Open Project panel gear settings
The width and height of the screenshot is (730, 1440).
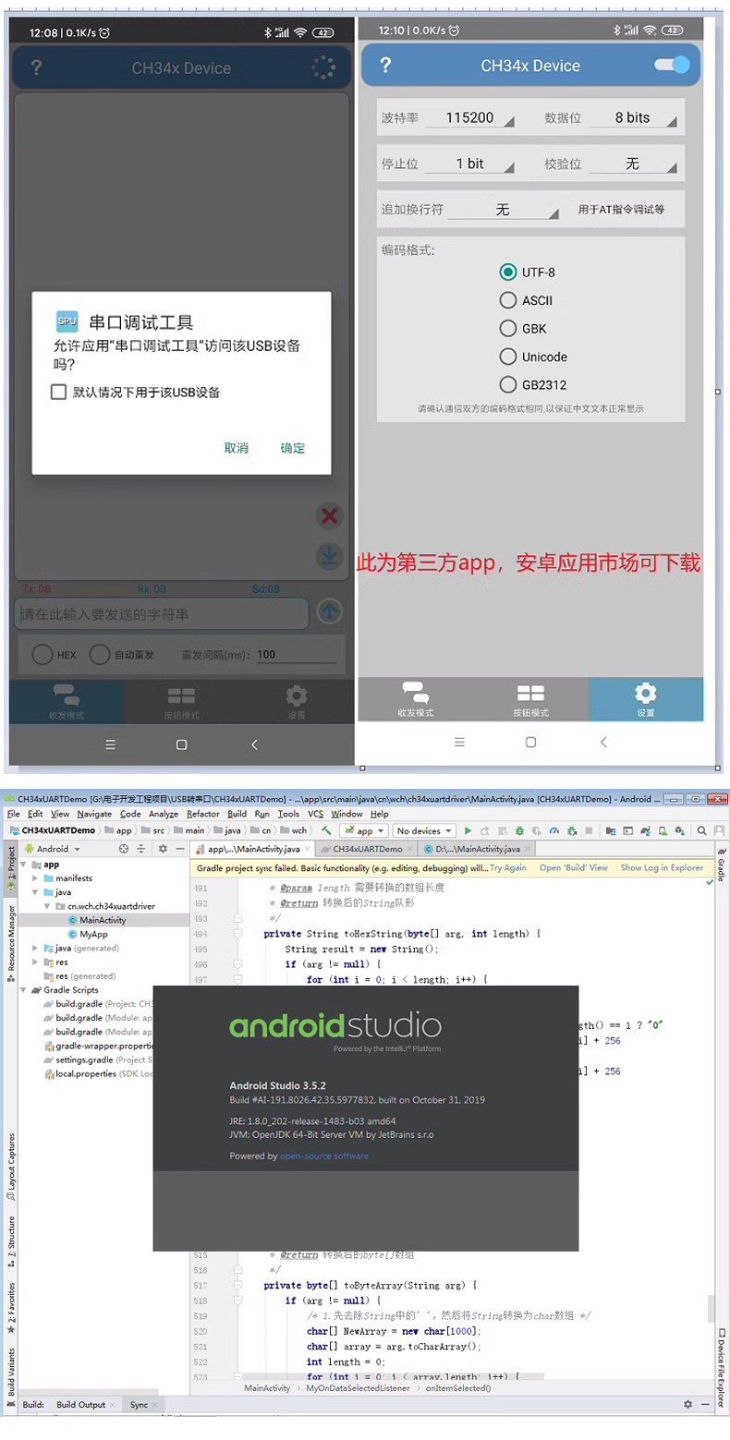click(163, 849)
